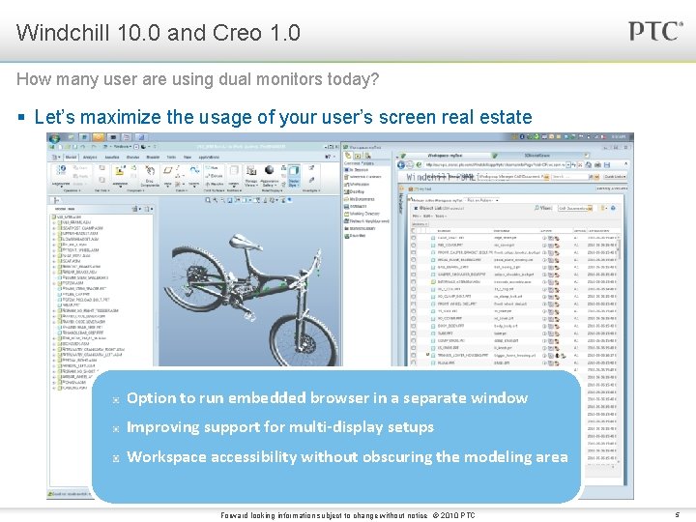The width and height of the screenshot is (696, 522).
Task: Open the Pick an Action dropdown
Action: [481, 200]
